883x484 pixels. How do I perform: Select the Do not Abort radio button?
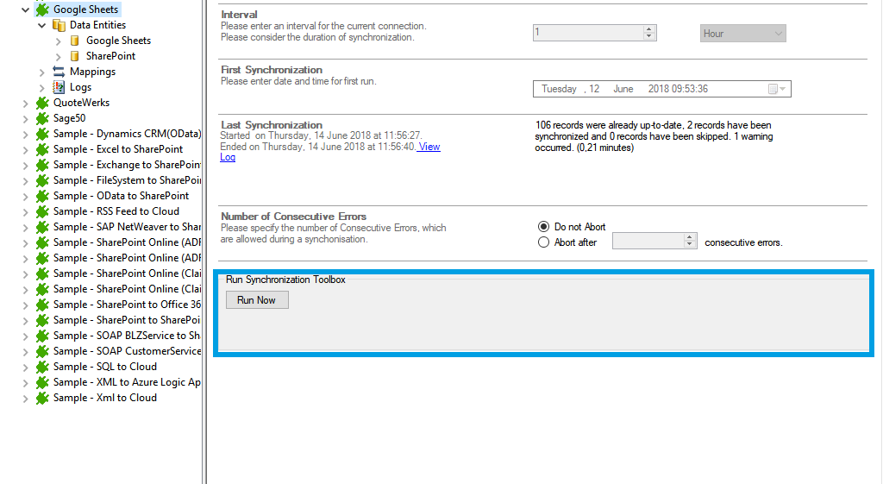(x=543, y=227)
